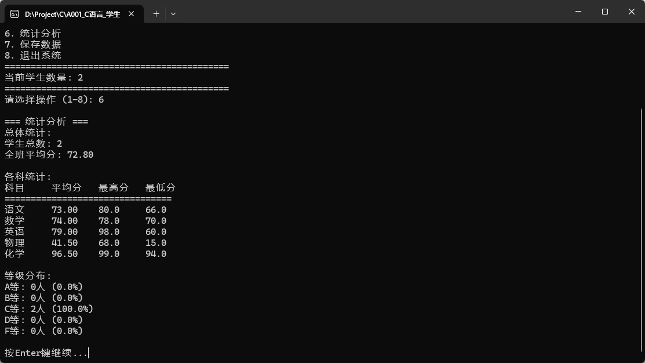This screenshot has width=645, height=363.
Task: Click the C等: 2人 (100.0%) distribution line
Action: click(x=49, y=308)
